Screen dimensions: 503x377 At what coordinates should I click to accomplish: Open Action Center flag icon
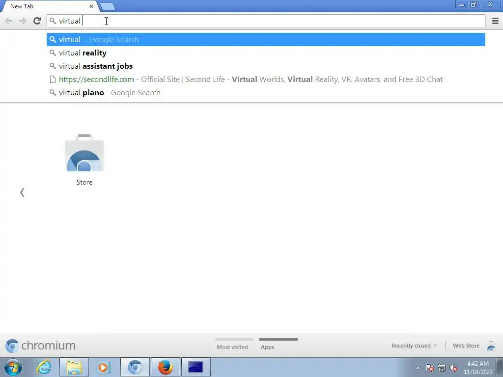[x=430, y=368]
